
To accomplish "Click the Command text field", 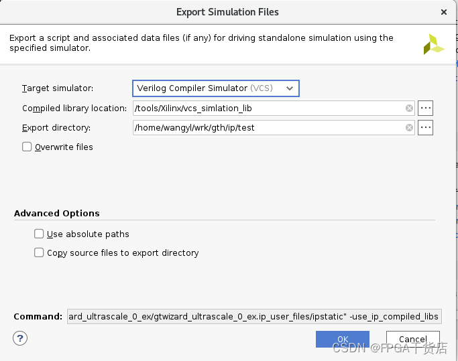I will coord(254,317).
